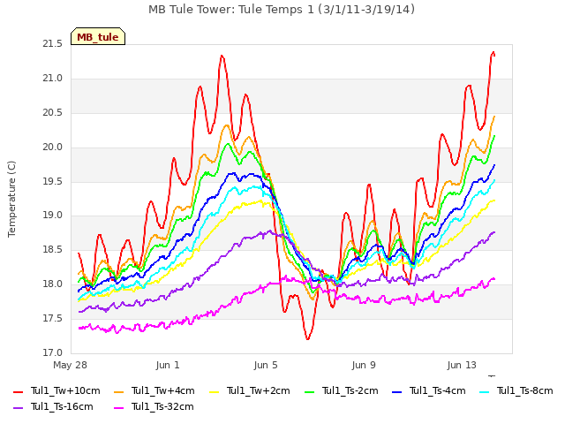565x424 pixels.
Task: Click the Tul1_Ts-32cm legend label
Action: [x=162, y=406]
